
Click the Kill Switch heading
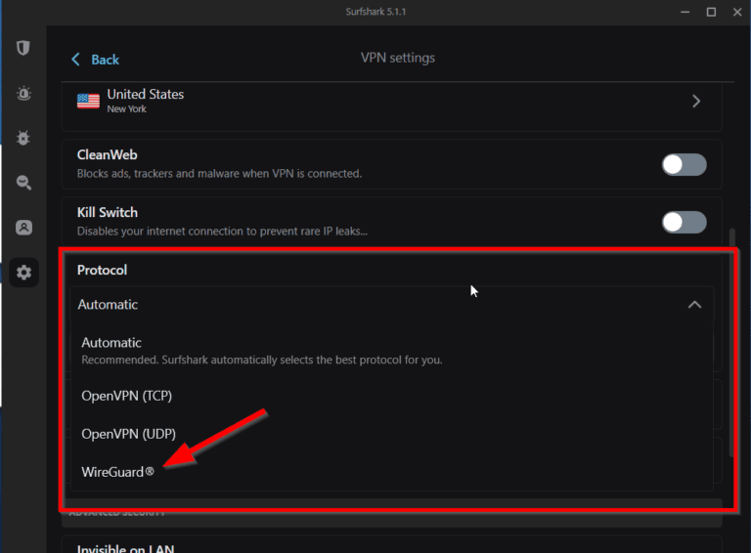pyautogui.click(x=108, y=212)
